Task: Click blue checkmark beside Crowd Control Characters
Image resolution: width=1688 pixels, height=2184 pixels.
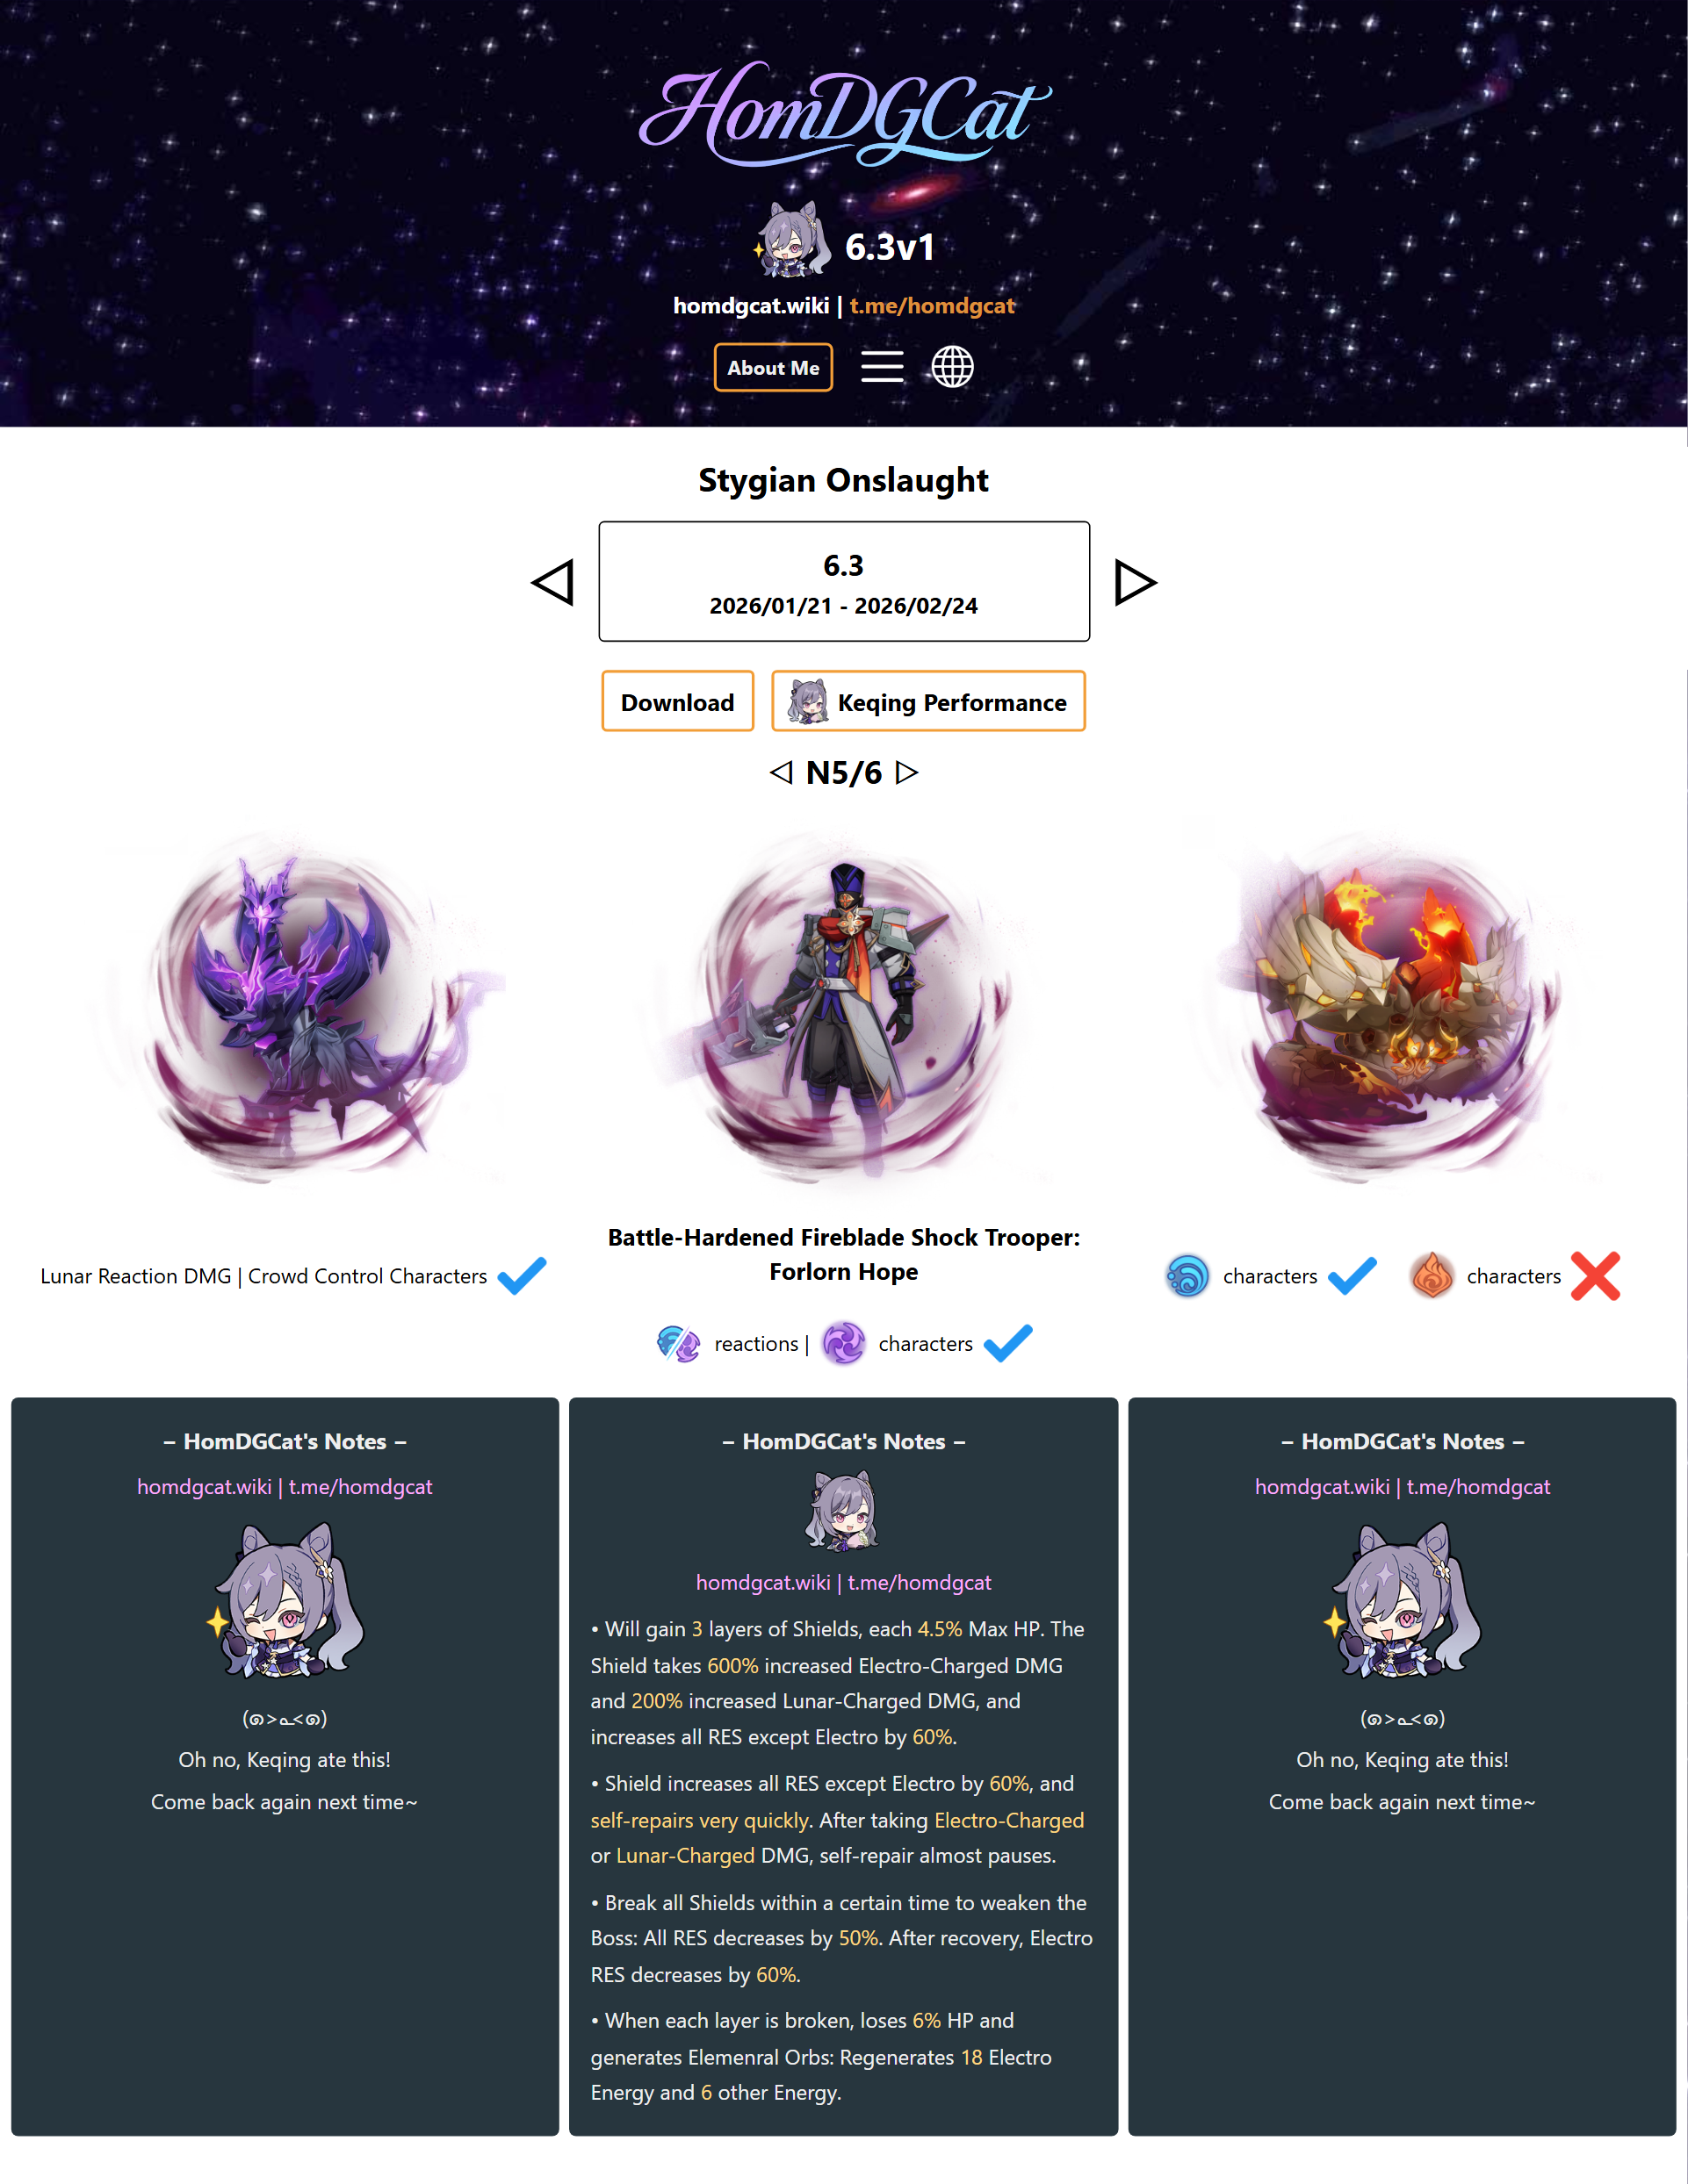Action: pos(523,1276)
